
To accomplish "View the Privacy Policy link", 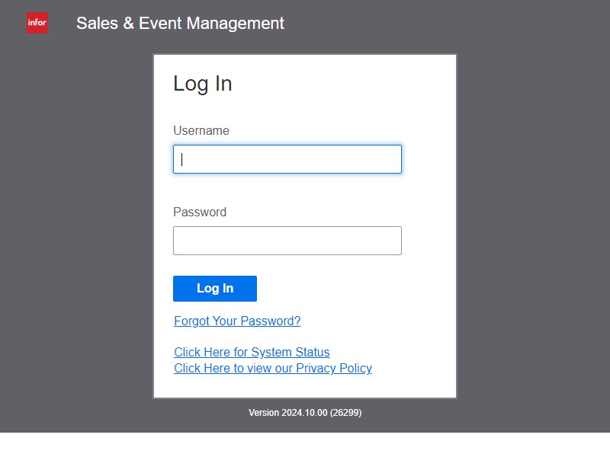I will 273,368.
